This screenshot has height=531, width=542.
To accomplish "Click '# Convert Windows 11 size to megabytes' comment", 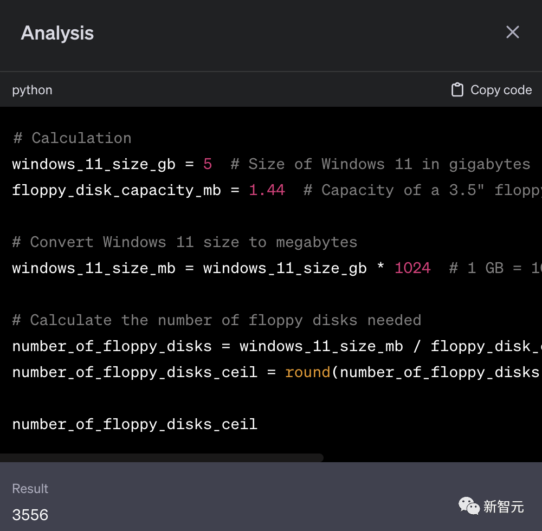I will pos(185,243).
